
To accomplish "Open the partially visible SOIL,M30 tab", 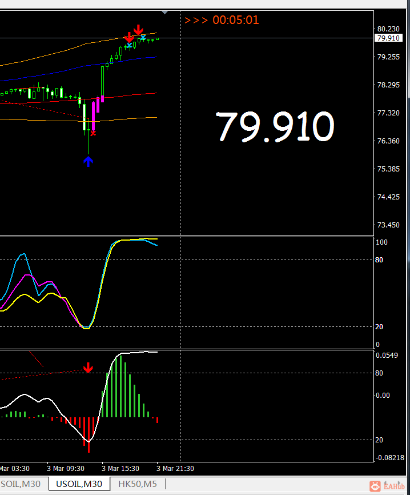I will (21, 484).
